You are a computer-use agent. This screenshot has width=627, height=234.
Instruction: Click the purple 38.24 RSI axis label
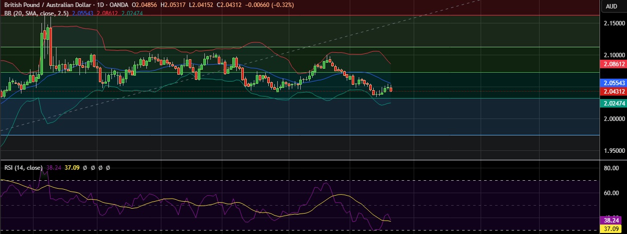612,220
